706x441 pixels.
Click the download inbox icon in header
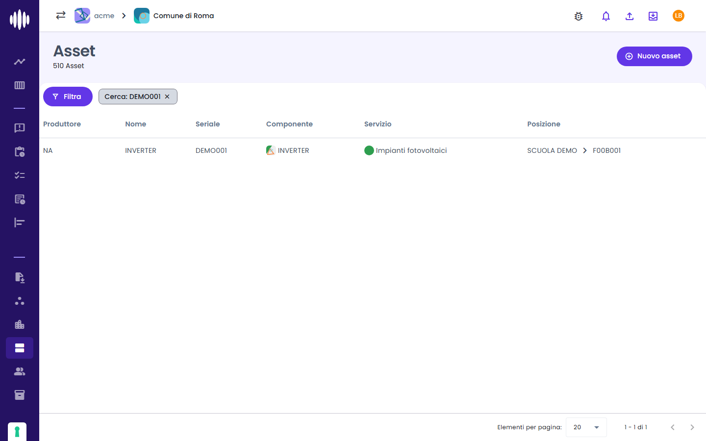(x=653, y=16)
